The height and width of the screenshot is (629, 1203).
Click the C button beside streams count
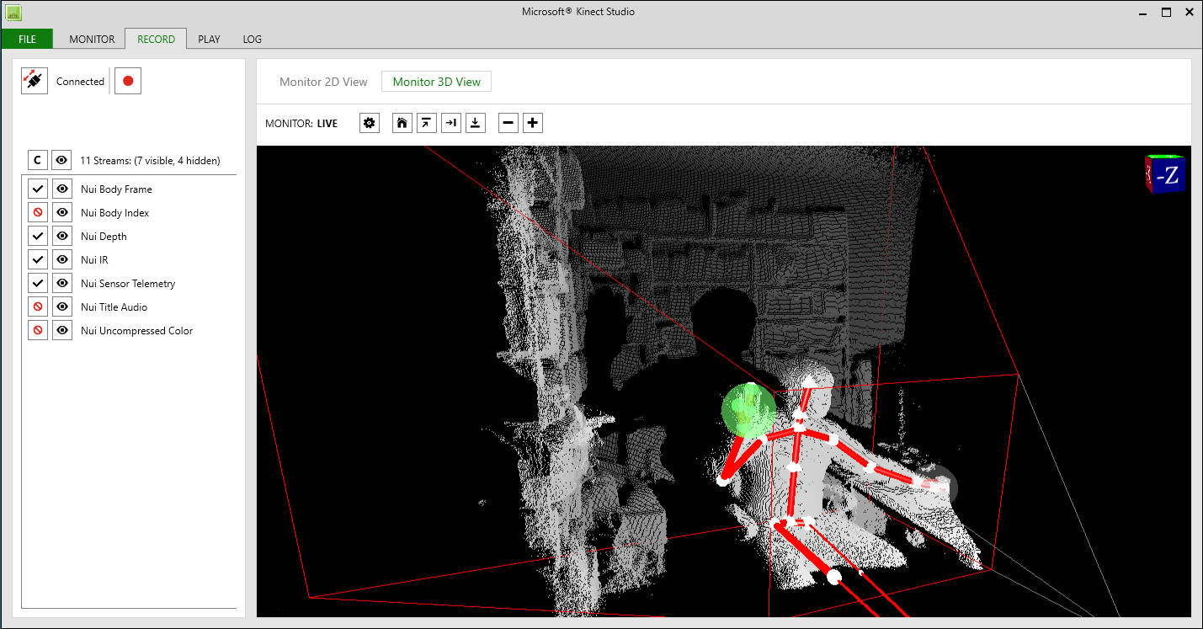[37, 160]
